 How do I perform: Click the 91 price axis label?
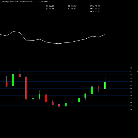[131, 68]
